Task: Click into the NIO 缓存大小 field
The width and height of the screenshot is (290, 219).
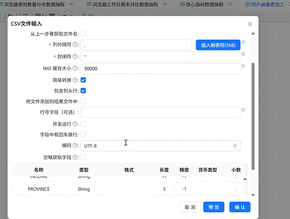Action: (x=160, y=69)
